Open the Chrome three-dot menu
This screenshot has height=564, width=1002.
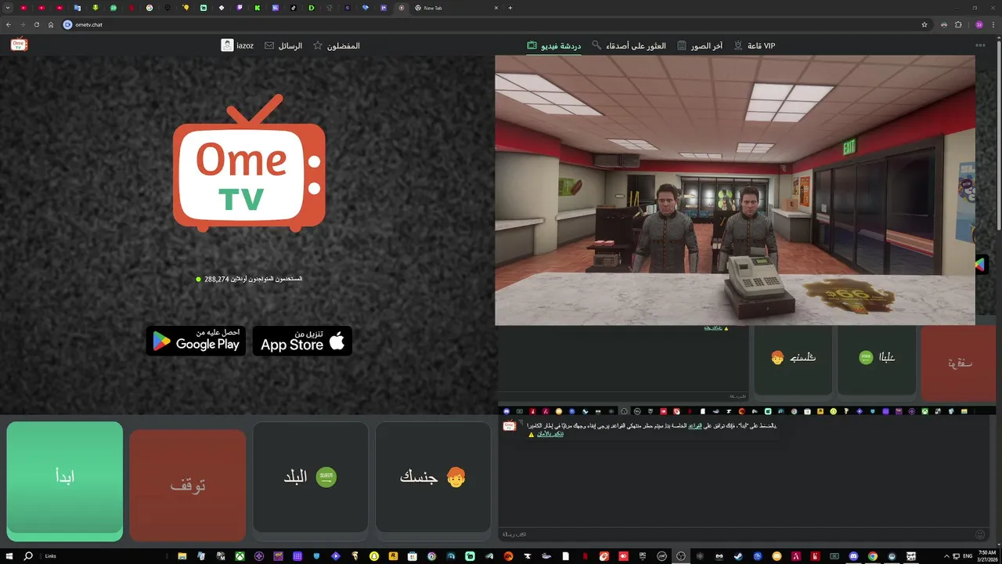[994, 24]
